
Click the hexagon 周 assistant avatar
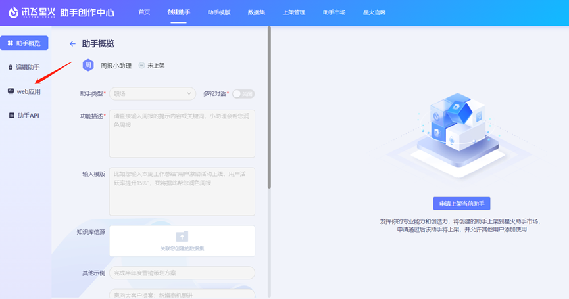coord(88,65)
